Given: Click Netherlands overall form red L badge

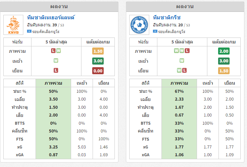Looking at the screenshot, I should 53,51.
